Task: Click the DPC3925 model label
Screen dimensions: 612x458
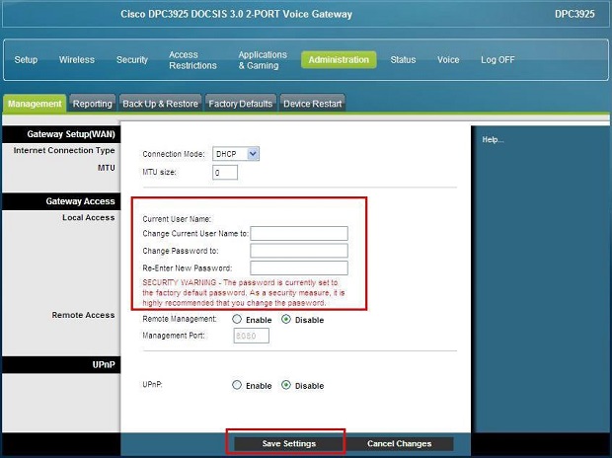Action: [x=574, y=14]
